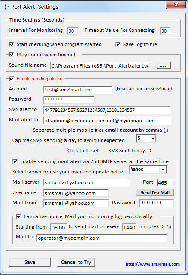
Task: Click the SMS alert to numbers field
Action: (107, 110)
